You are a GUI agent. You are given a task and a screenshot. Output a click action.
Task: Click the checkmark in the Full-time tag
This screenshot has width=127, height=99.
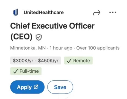click(15, 71)
